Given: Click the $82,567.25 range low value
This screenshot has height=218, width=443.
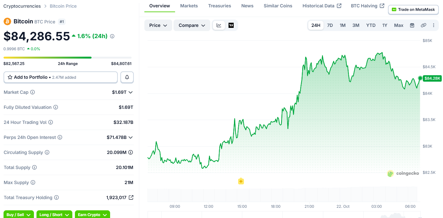Looking at the screenshot, I should [14, 64].
